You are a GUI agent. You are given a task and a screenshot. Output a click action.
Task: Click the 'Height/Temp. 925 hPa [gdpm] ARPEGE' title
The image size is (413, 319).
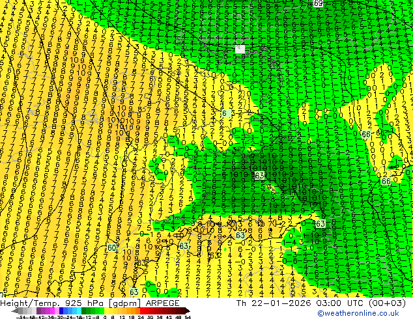tap(89, 303)
